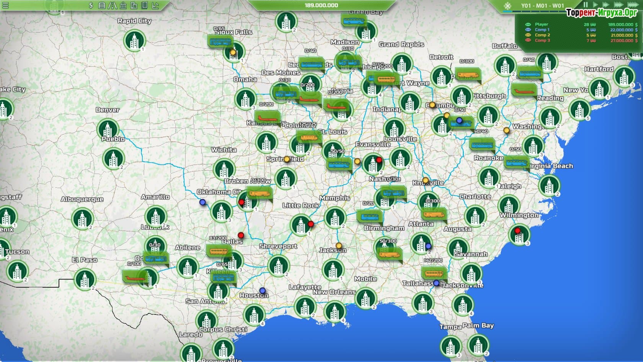The height and width of the screenshot is (362, 643).
Task: Open the hamburger main menu
Action: point(5,5)
